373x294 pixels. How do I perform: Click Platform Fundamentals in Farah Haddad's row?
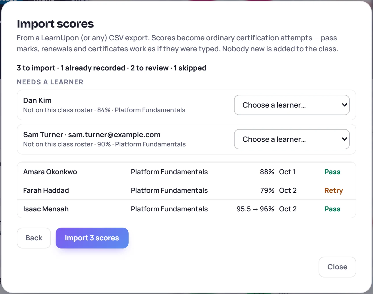coord(169,190)
